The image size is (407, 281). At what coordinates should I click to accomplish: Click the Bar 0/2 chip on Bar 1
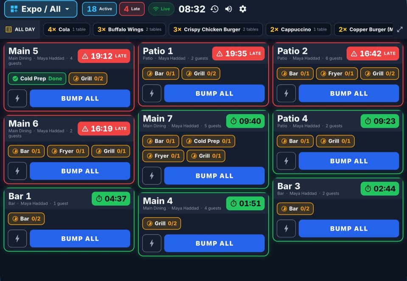[26, 219]
